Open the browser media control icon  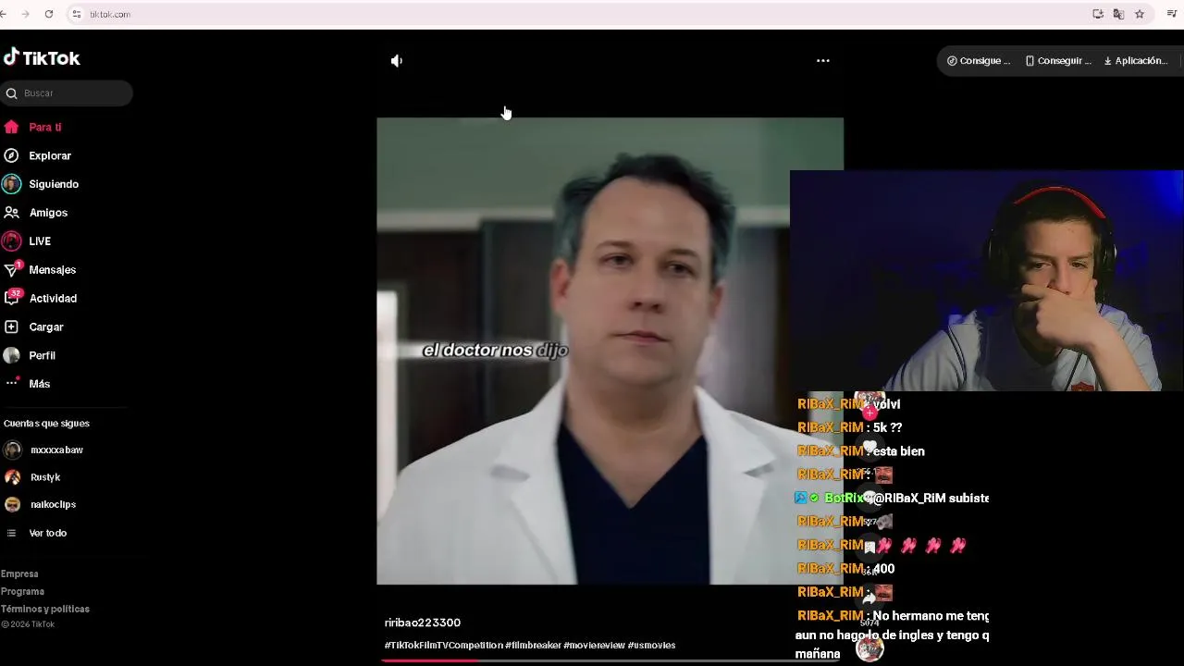1171,14
